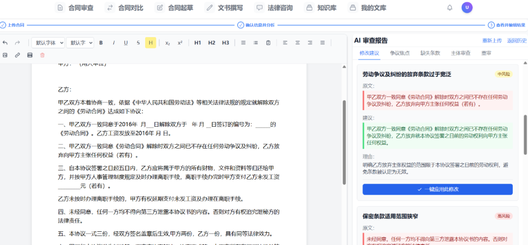Click the undo arrow icon
528x245 pixels.
click(5, 43)
